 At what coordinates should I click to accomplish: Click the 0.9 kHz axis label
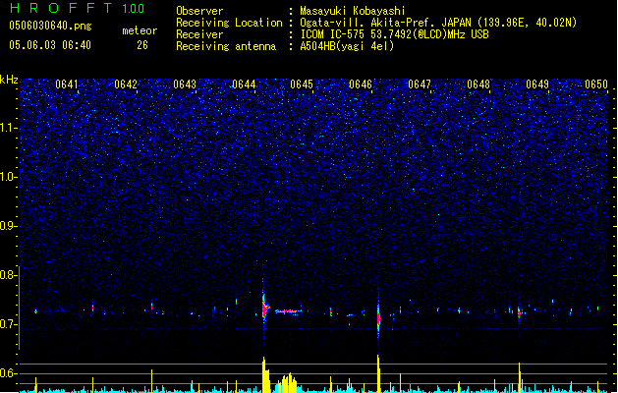tap(9, 226)
